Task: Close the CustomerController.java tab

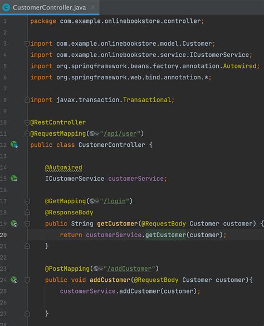Action: pos(92,7)
